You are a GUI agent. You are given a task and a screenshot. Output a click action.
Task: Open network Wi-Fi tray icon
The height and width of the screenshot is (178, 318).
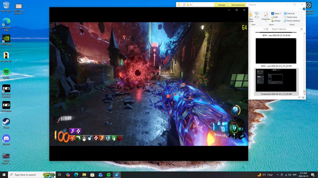pos(286,175)
